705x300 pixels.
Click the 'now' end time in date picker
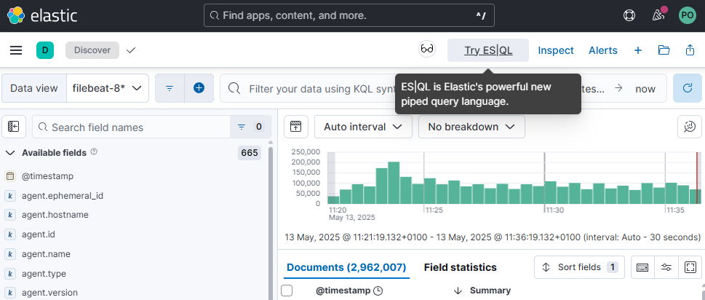pyautogui.click(x=645, y=89)
